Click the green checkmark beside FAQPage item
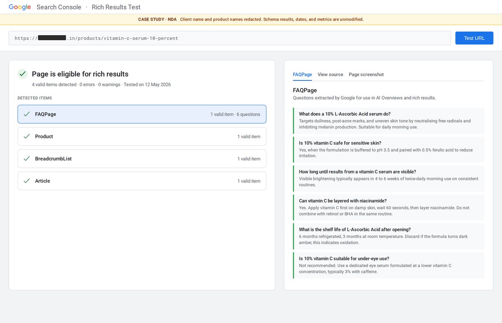The height and width of the screenshot is (323, 502). (x=27, y=114)
